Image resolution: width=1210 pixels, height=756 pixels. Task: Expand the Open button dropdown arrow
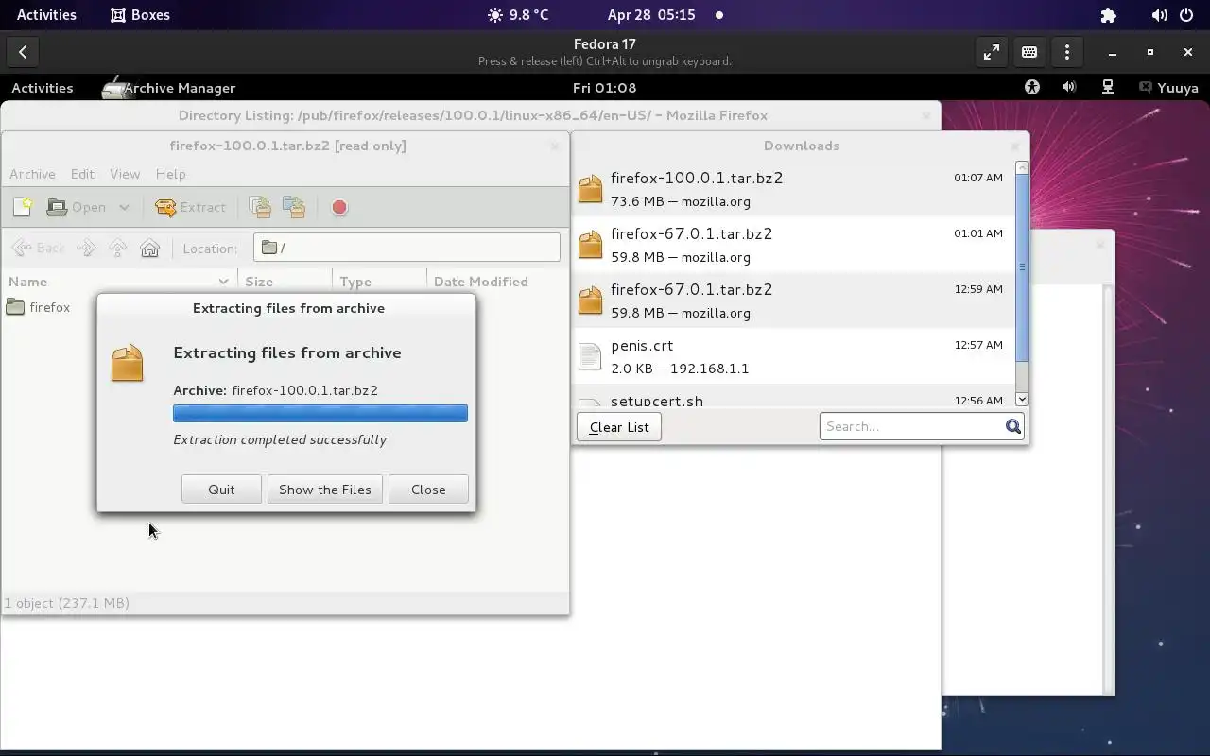pyautogui.click(x=124, y=207)
